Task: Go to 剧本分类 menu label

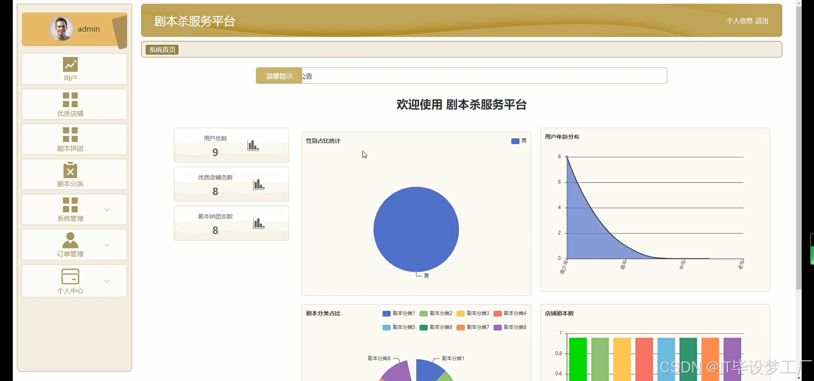Action: tap(70, 184)
